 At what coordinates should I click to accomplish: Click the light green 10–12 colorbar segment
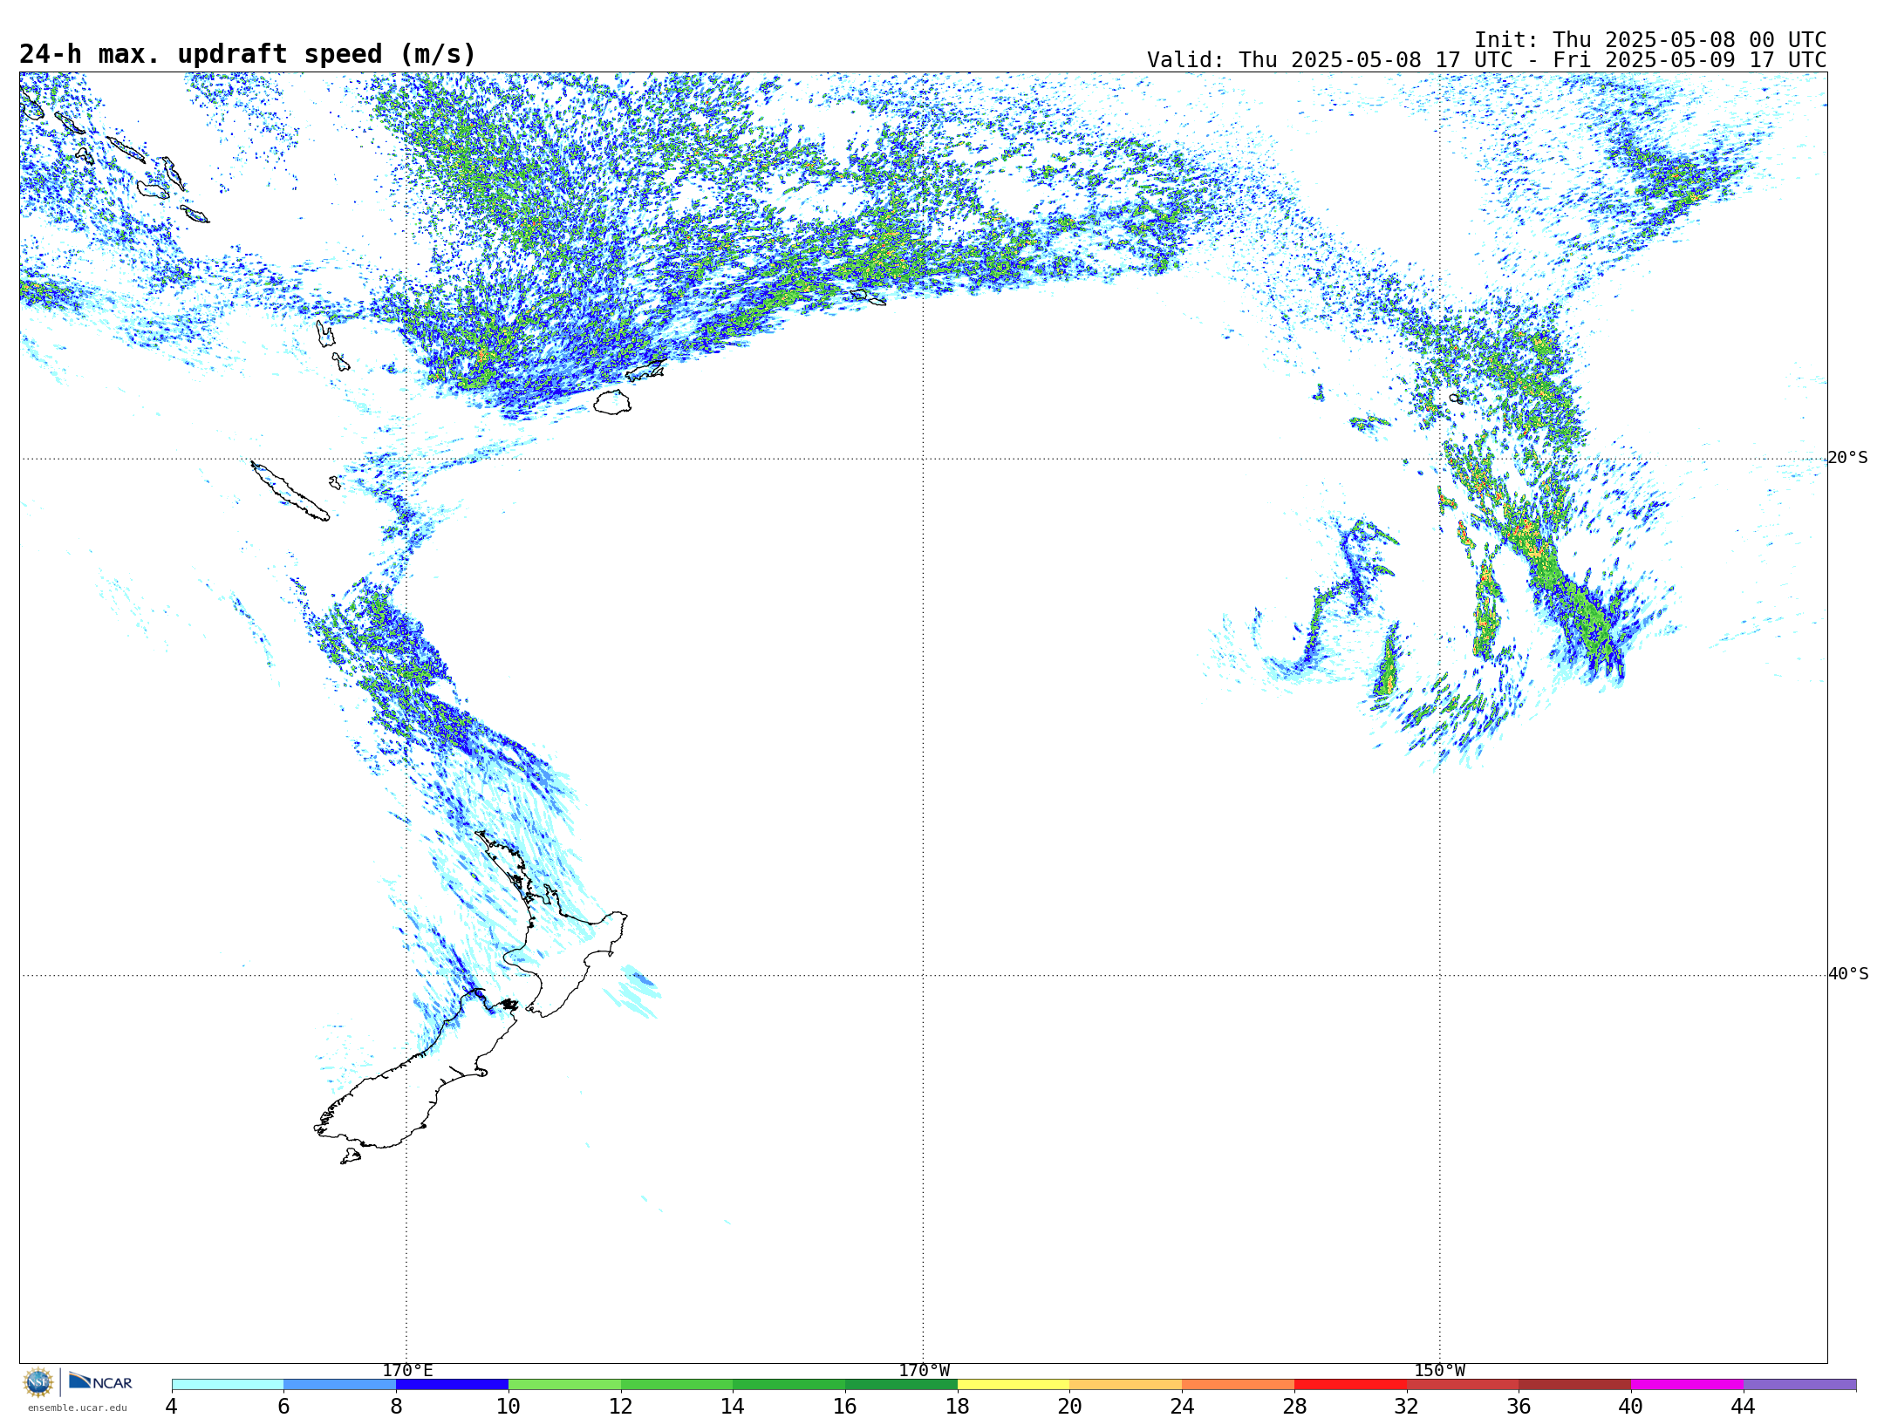point(564,1384)
